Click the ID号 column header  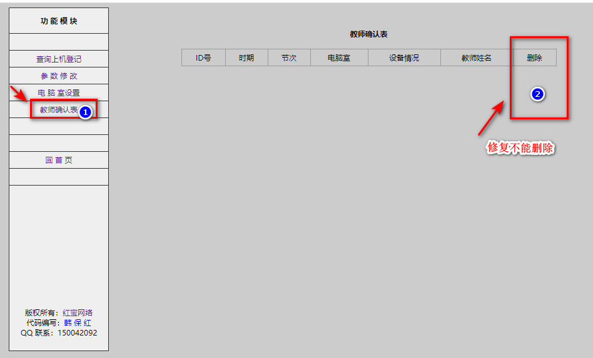pyautogui.click(x=203, y=58)
